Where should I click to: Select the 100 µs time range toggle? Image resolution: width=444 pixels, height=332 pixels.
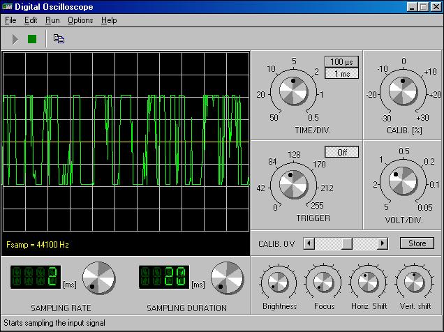click(341, 63)
